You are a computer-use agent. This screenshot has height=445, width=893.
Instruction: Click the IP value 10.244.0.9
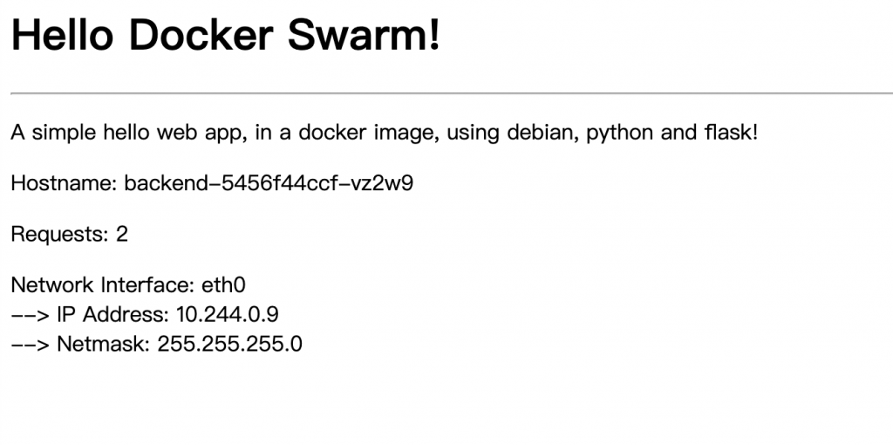228,314
